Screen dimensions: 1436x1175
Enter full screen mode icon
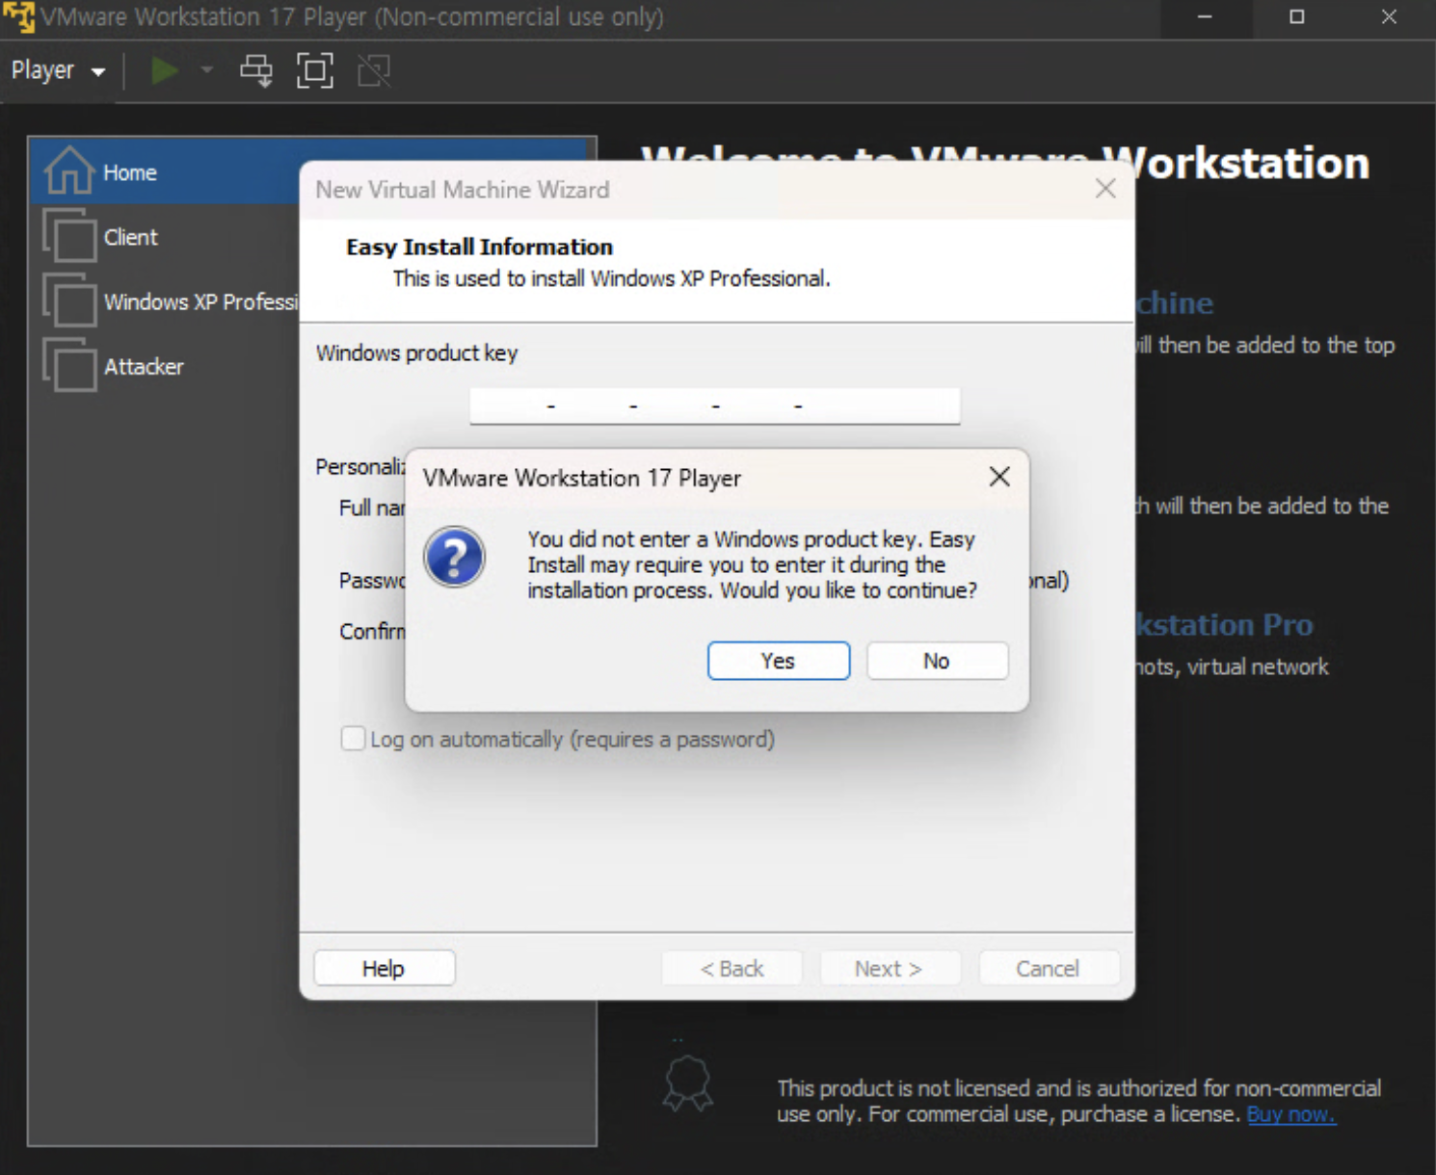click(315, 70)
